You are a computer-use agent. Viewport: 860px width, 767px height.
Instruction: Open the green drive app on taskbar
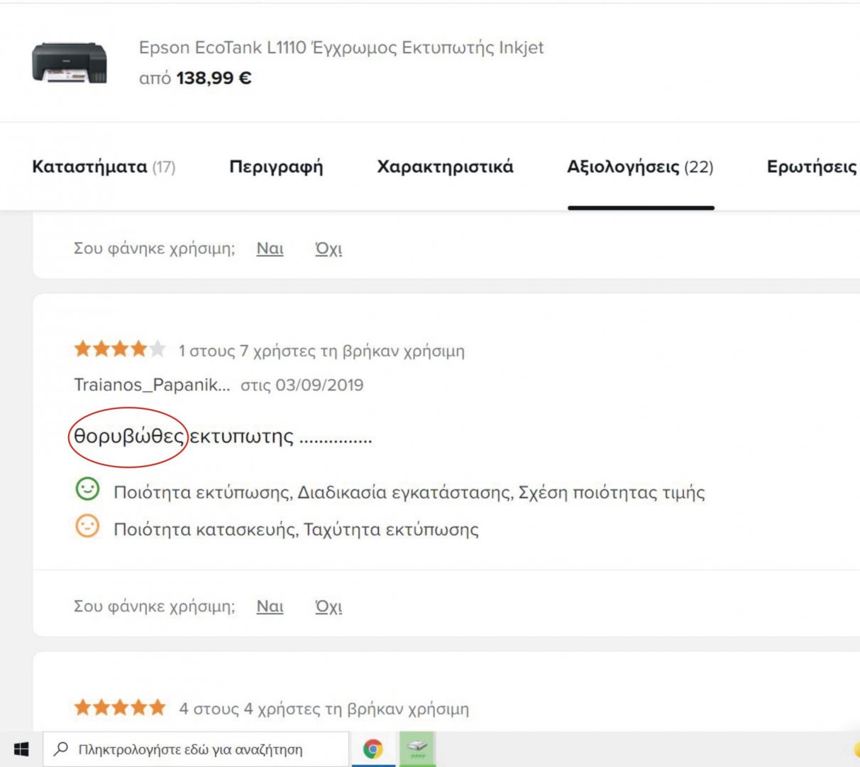click(417, 749)
